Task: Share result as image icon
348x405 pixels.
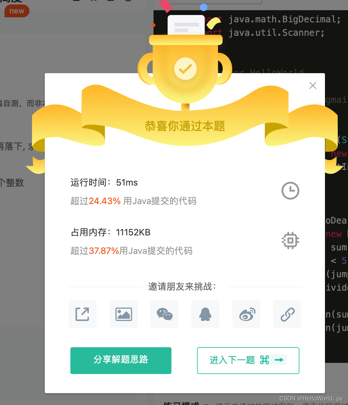Action: pyautogui.click(x=123, y=314)
